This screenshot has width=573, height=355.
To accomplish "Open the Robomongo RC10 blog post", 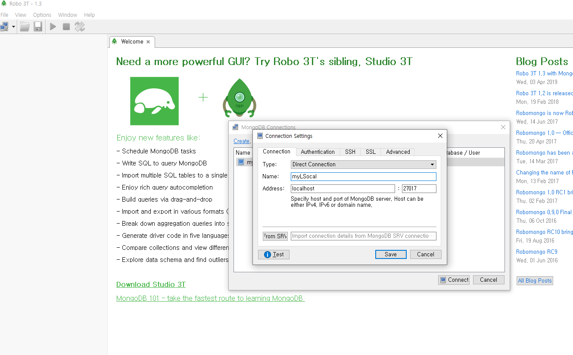I will pyautogui.click(x=545, y=232).
